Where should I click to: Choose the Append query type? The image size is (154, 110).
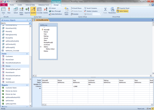[27, 11]
